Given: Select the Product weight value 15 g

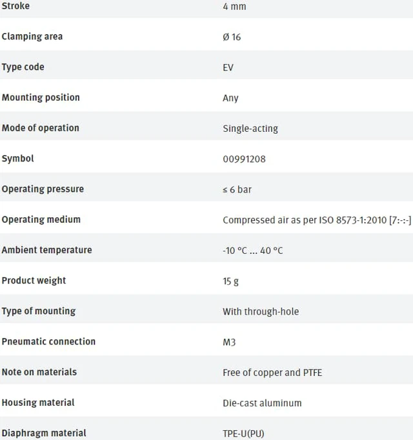Looking at the screenshot, I should 230,281.
